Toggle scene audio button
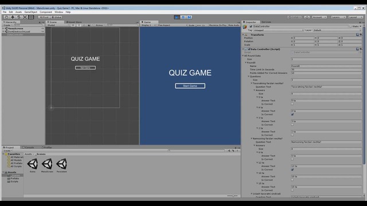The width and height of the screenshot is (367, 206). pyautogui.click(x=84, y=25)
